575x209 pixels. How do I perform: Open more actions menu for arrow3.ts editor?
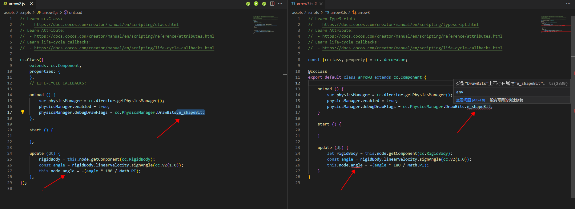click(x=568, y=4)
